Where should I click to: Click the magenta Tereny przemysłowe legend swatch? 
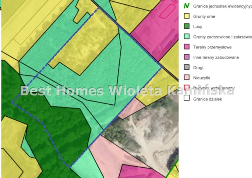[x=187, y=47]
